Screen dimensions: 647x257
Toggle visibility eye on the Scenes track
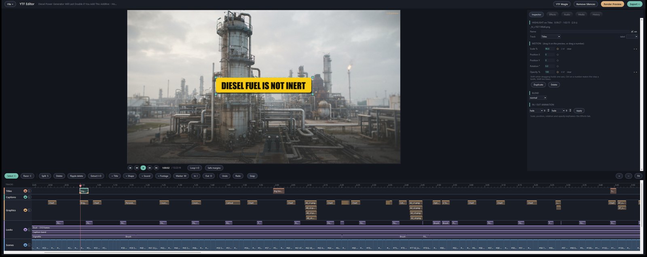pos(25,245)
